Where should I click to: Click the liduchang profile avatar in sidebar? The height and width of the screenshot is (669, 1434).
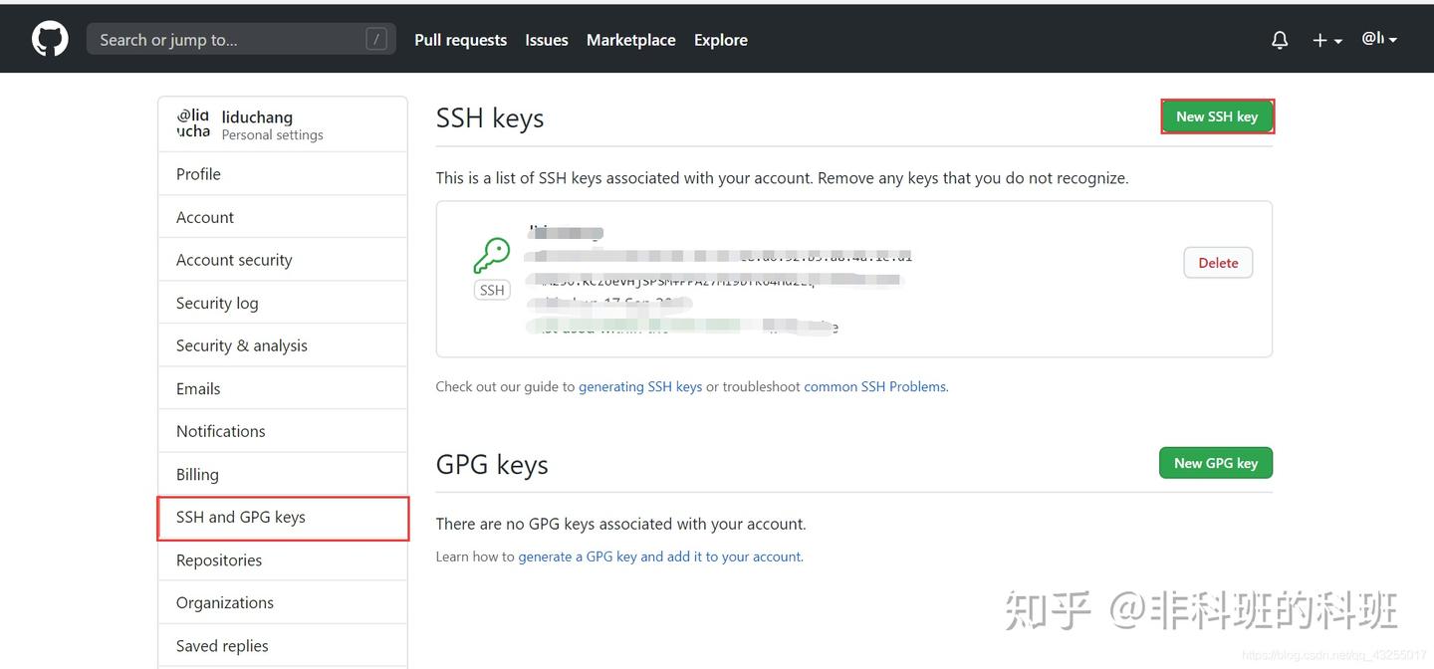click(x=193, y=123)
